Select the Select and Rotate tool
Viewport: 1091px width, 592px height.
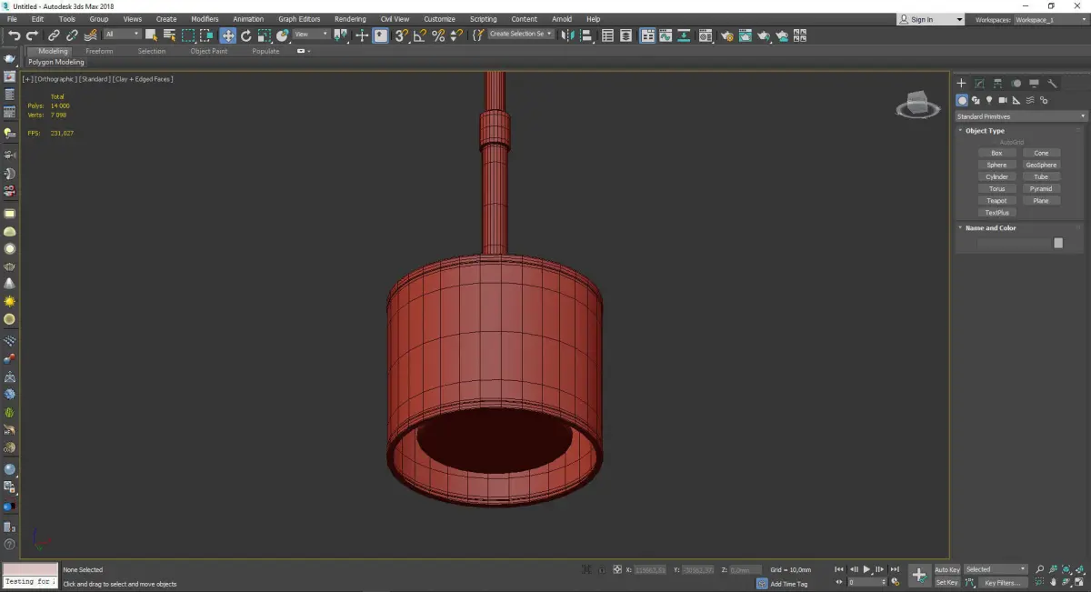coord(245,35)
